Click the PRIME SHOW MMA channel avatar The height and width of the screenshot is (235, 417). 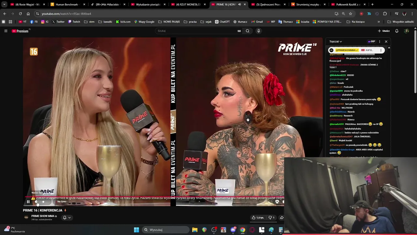tap(26, 217)
